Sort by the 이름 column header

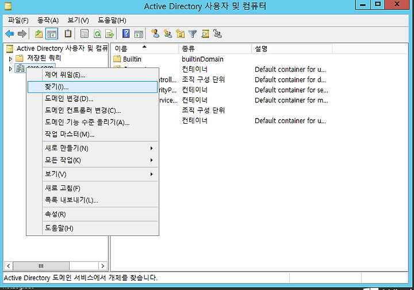click(145, 49)
